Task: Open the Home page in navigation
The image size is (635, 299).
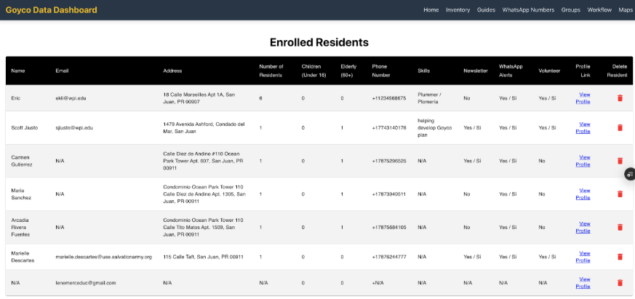Action: coord(431,10)
